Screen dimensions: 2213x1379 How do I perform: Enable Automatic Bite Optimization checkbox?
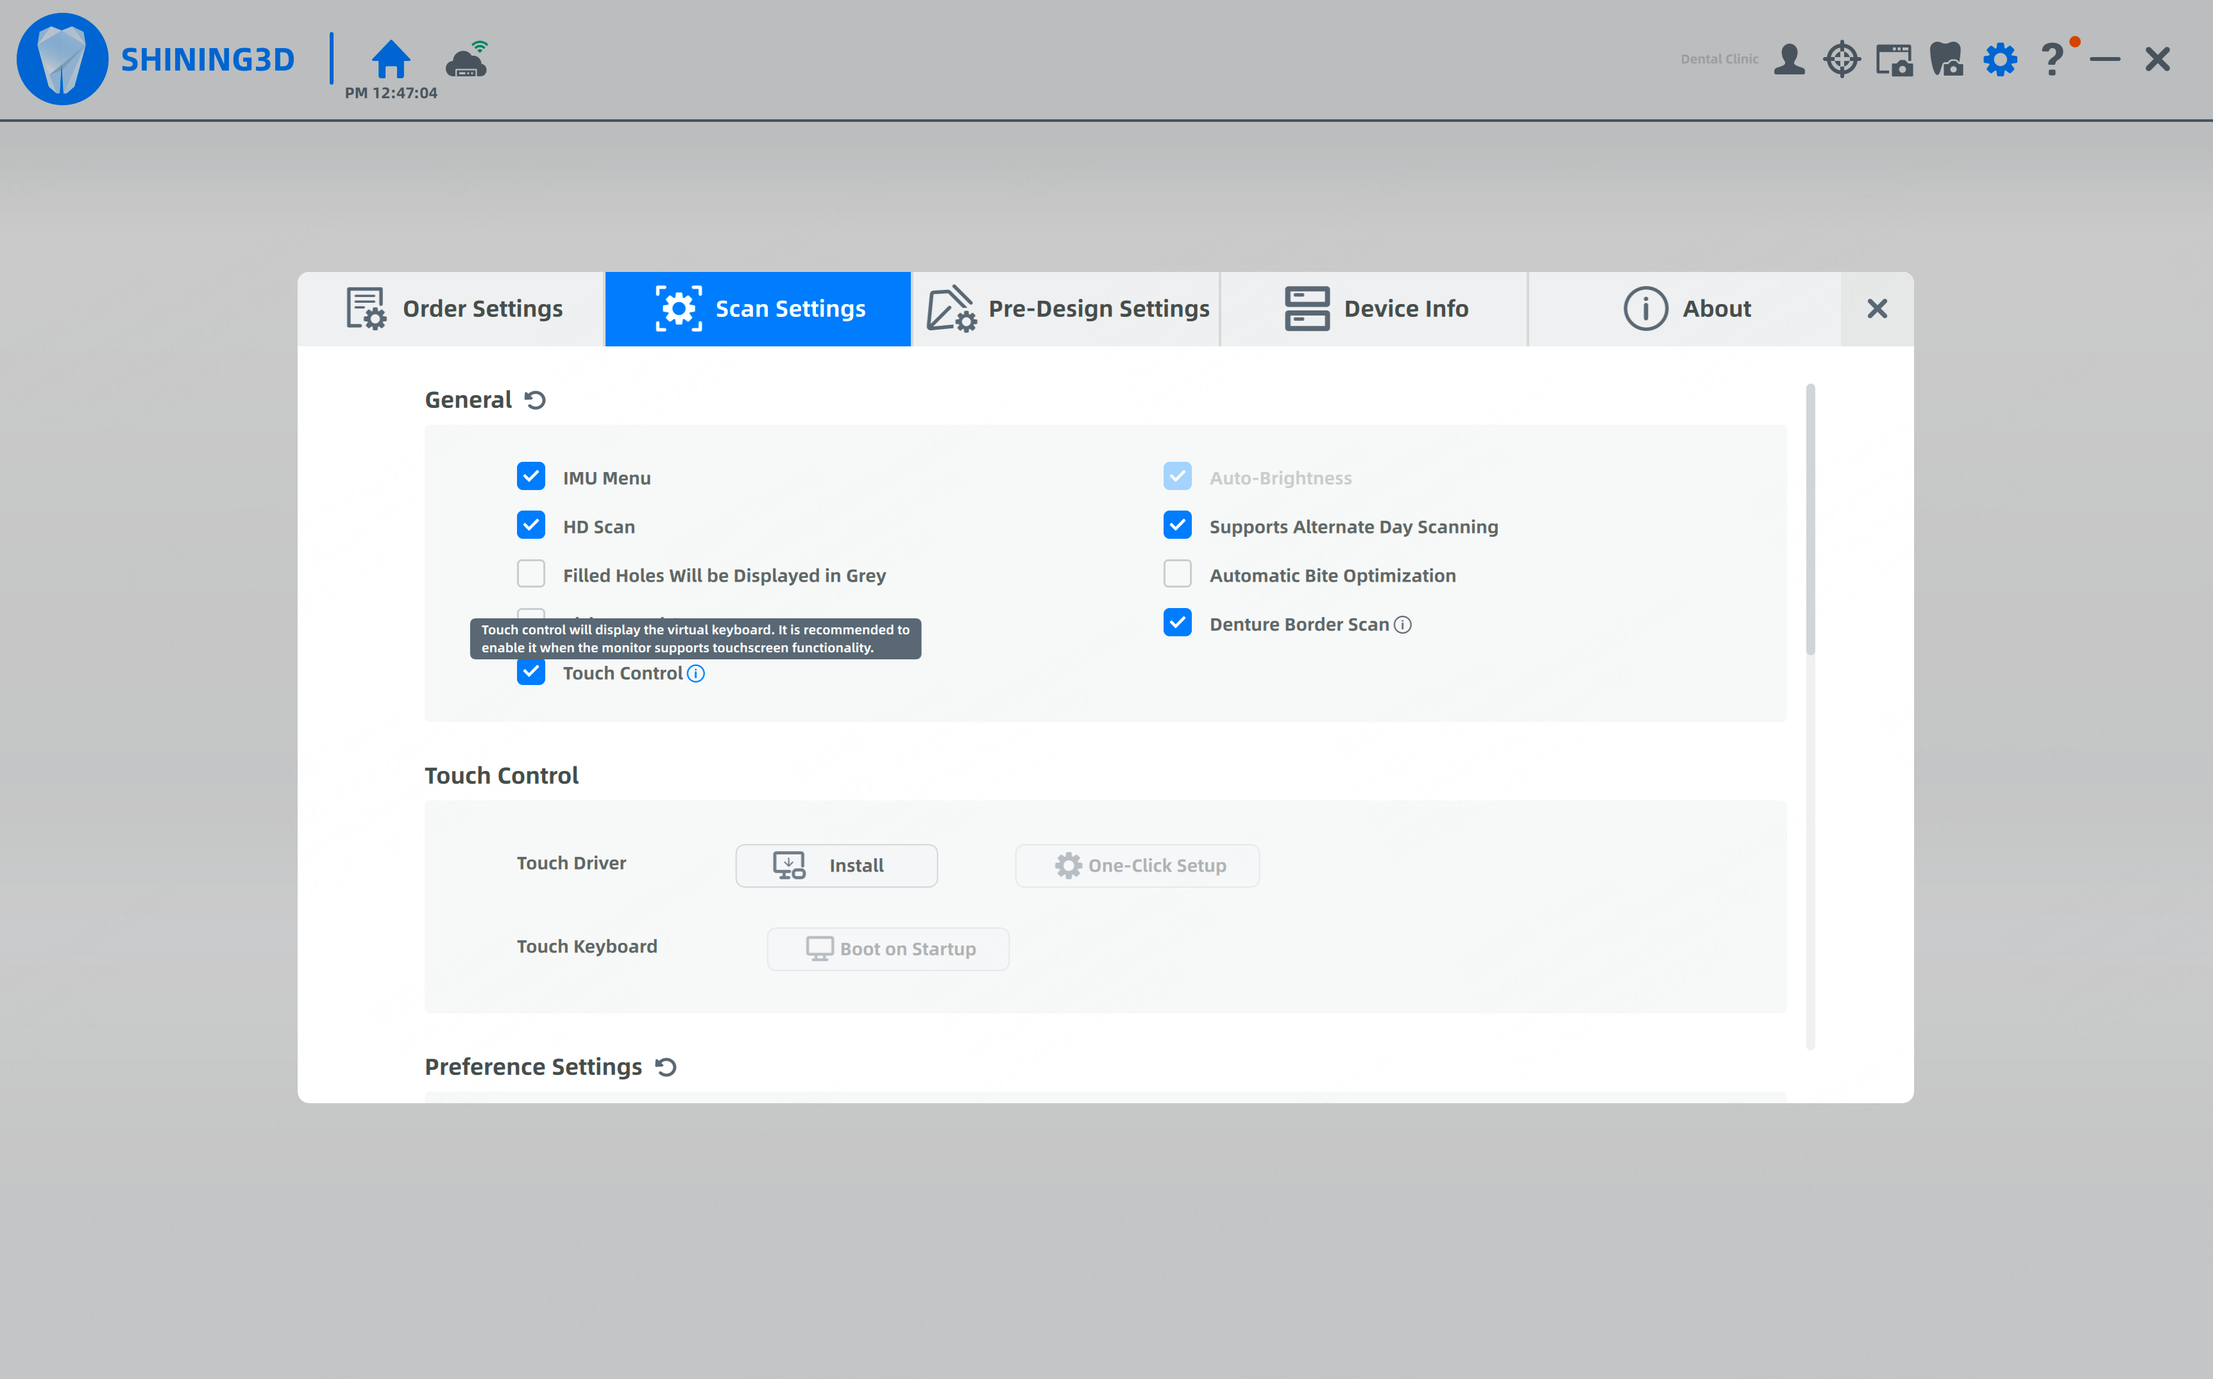(1177, 575)
